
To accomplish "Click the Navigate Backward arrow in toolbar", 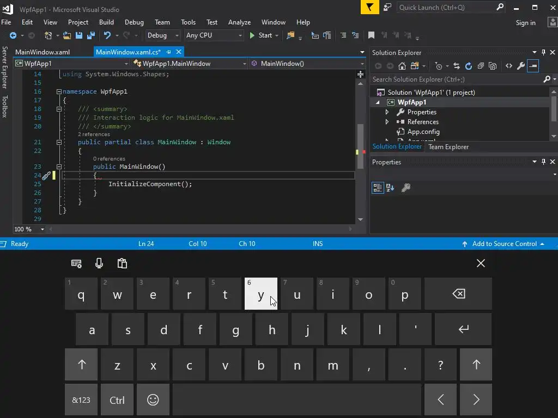I will (13, 35).
